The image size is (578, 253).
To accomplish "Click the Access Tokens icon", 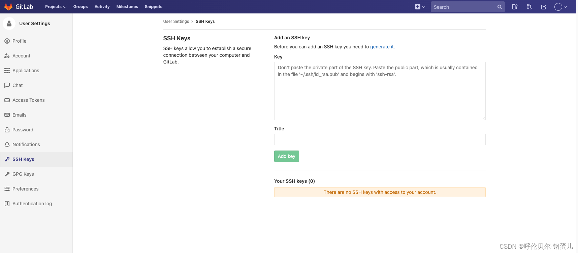I will tap(7, 100).
